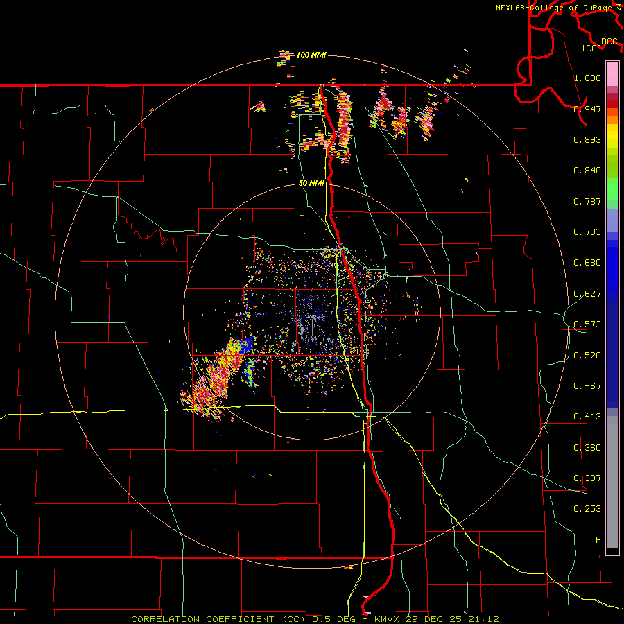Click the 0.893 scale value

point(587,139)
